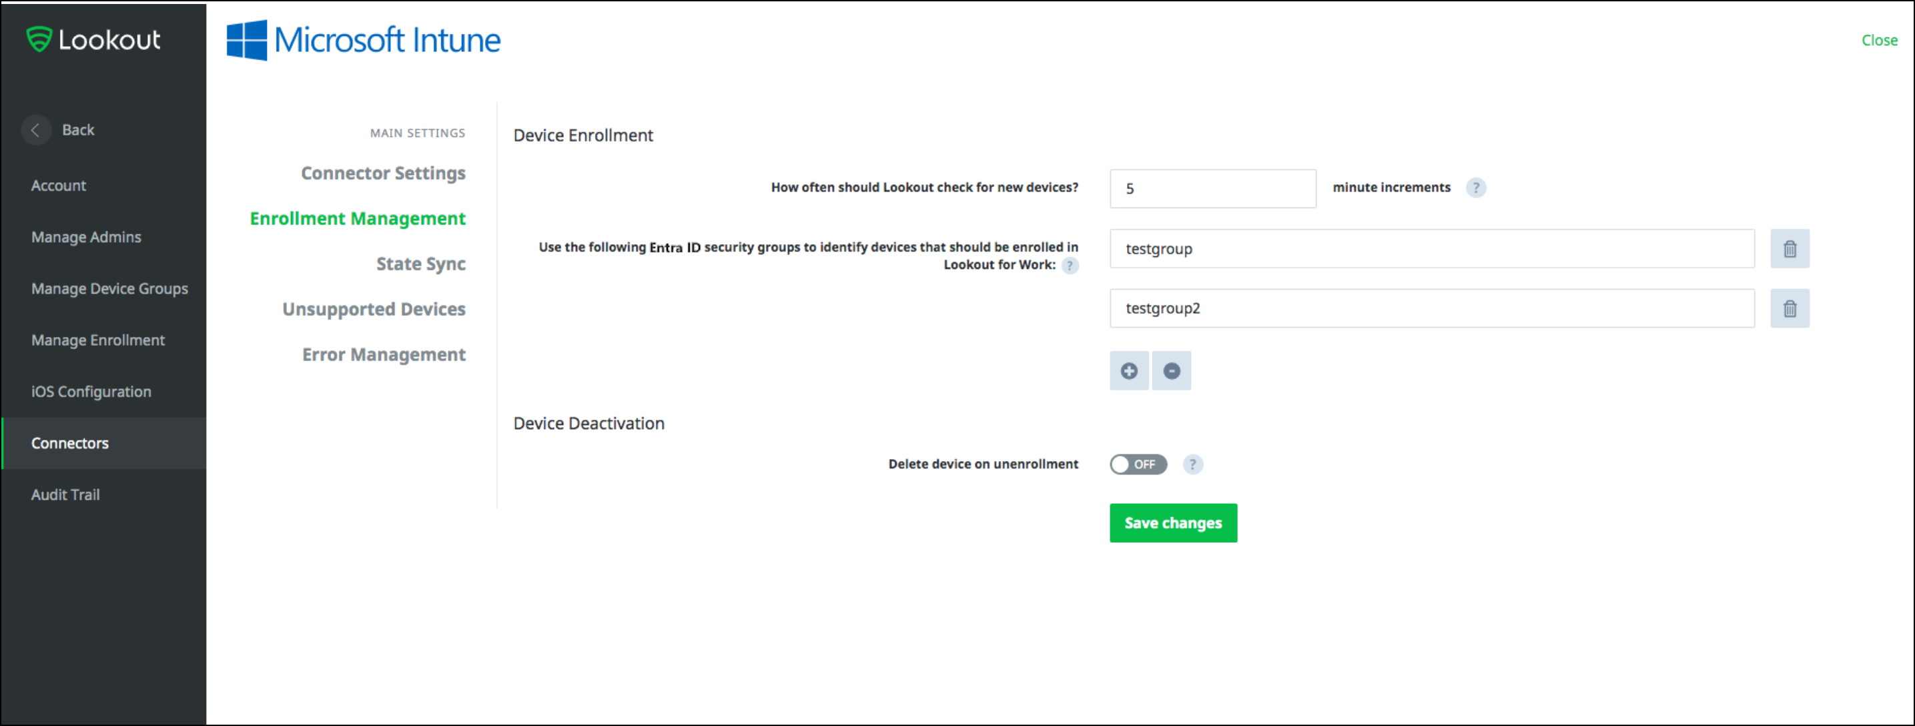Click the testgroup input field
Screen dimensions: 1915x726
[x=1435, y=248]
